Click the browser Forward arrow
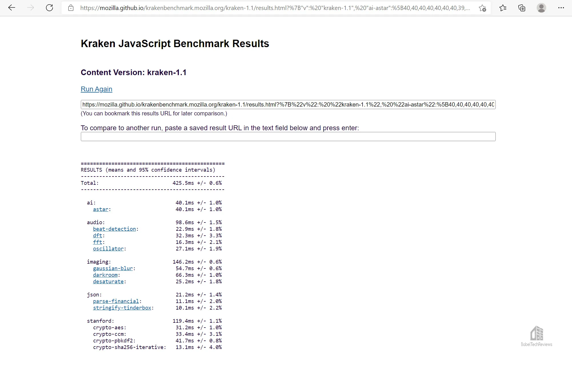 tap(31, 8)
